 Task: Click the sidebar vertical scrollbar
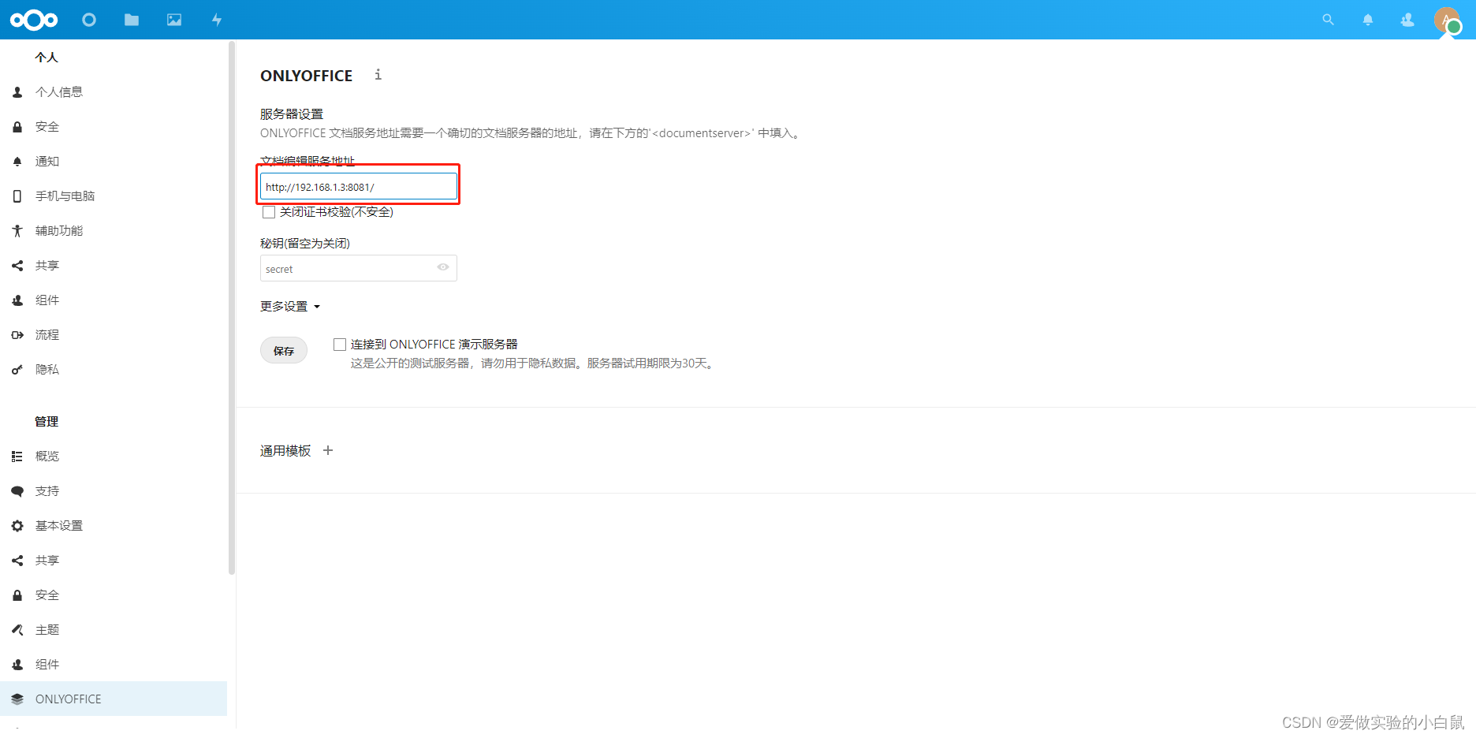(231, 307)
